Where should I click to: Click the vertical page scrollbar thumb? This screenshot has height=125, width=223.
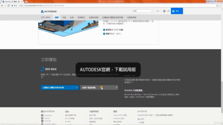[222, 97]
